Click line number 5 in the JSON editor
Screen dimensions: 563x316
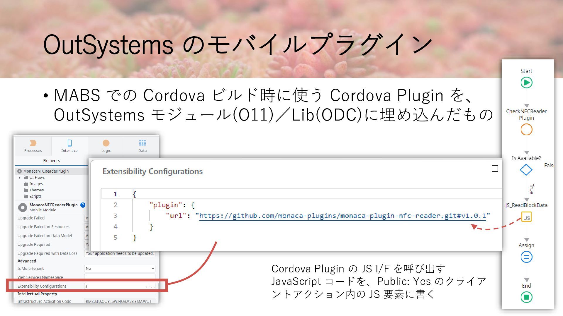116,238
